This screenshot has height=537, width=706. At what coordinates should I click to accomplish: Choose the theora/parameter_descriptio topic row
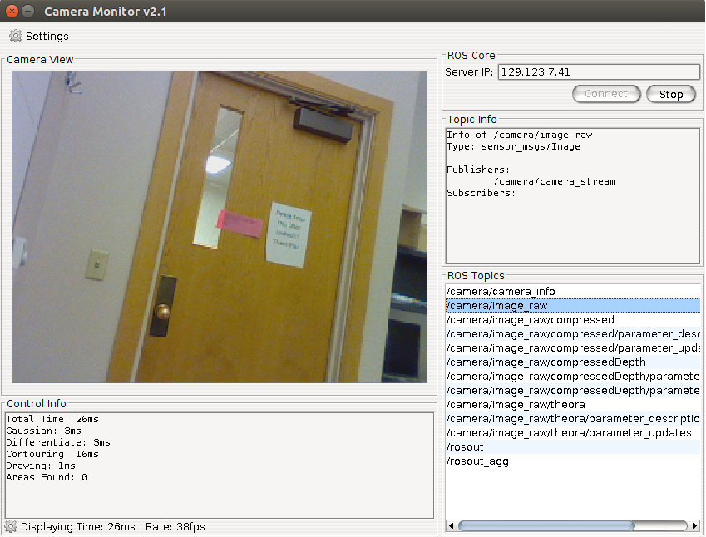(x=573, y=419)
